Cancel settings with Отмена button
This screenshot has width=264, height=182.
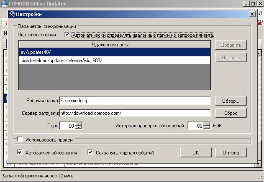click(x=231, y=153)
